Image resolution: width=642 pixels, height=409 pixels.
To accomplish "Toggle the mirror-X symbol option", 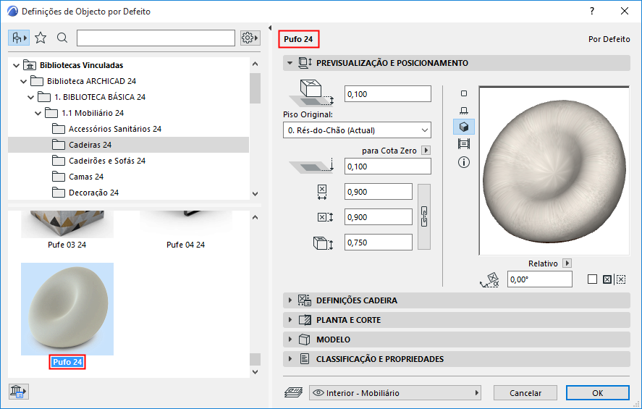I will coord(607,279).
